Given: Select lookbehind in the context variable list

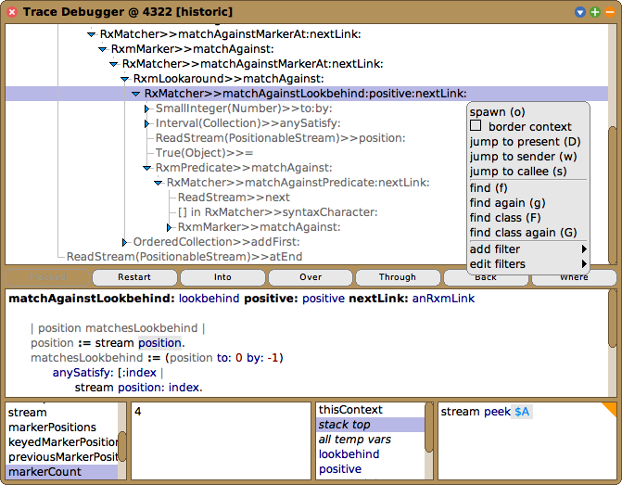Looking at the screenshot, I should point(349,454).
